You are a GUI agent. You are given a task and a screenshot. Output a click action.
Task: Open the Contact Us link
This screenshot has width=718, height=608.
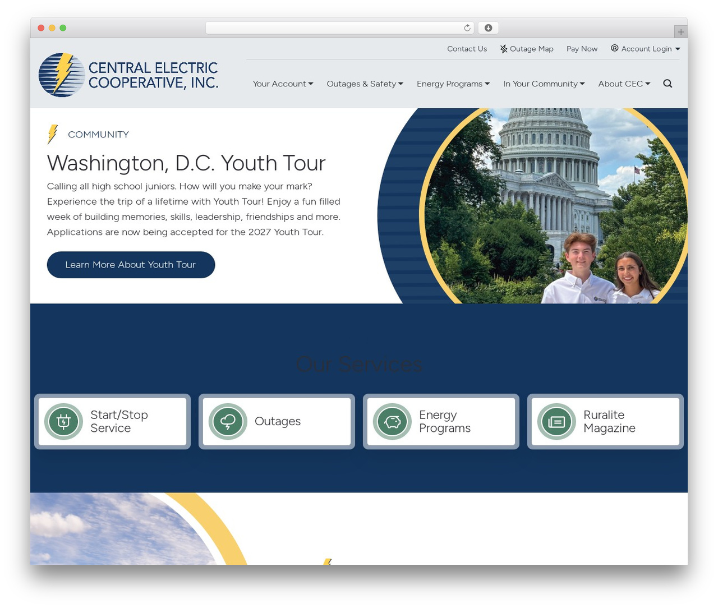[x=467, y=49]
